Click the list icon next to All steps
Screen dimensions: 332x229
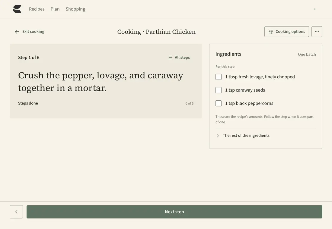[170, 58]
